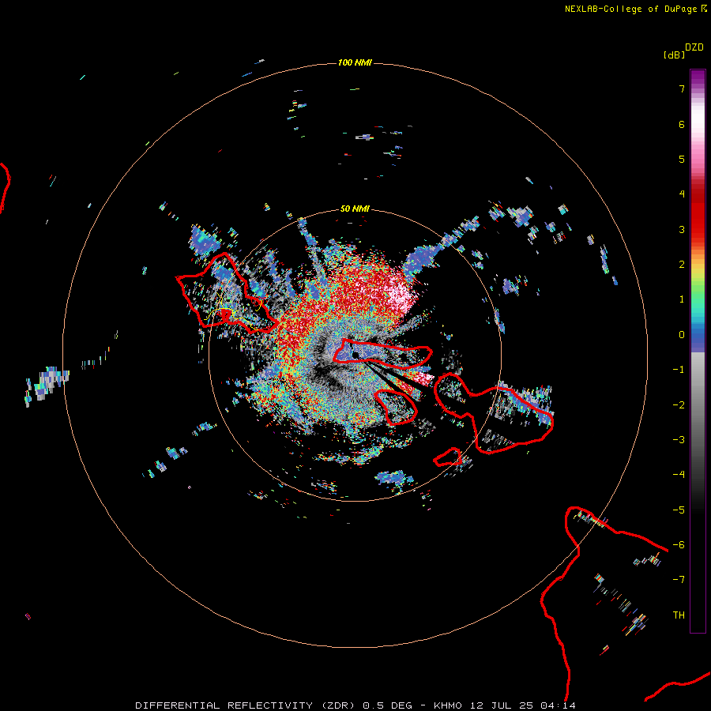Screen dimensions: 711x711
Task: Click the 6 value on color scale
Action: [x=682, y=124]
